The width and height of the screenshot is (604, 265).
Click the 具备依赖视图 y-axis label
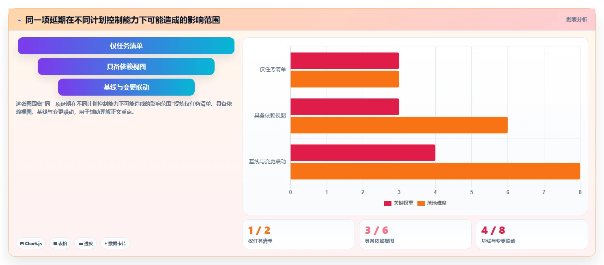pyautogui.click(x=270, y=115)
